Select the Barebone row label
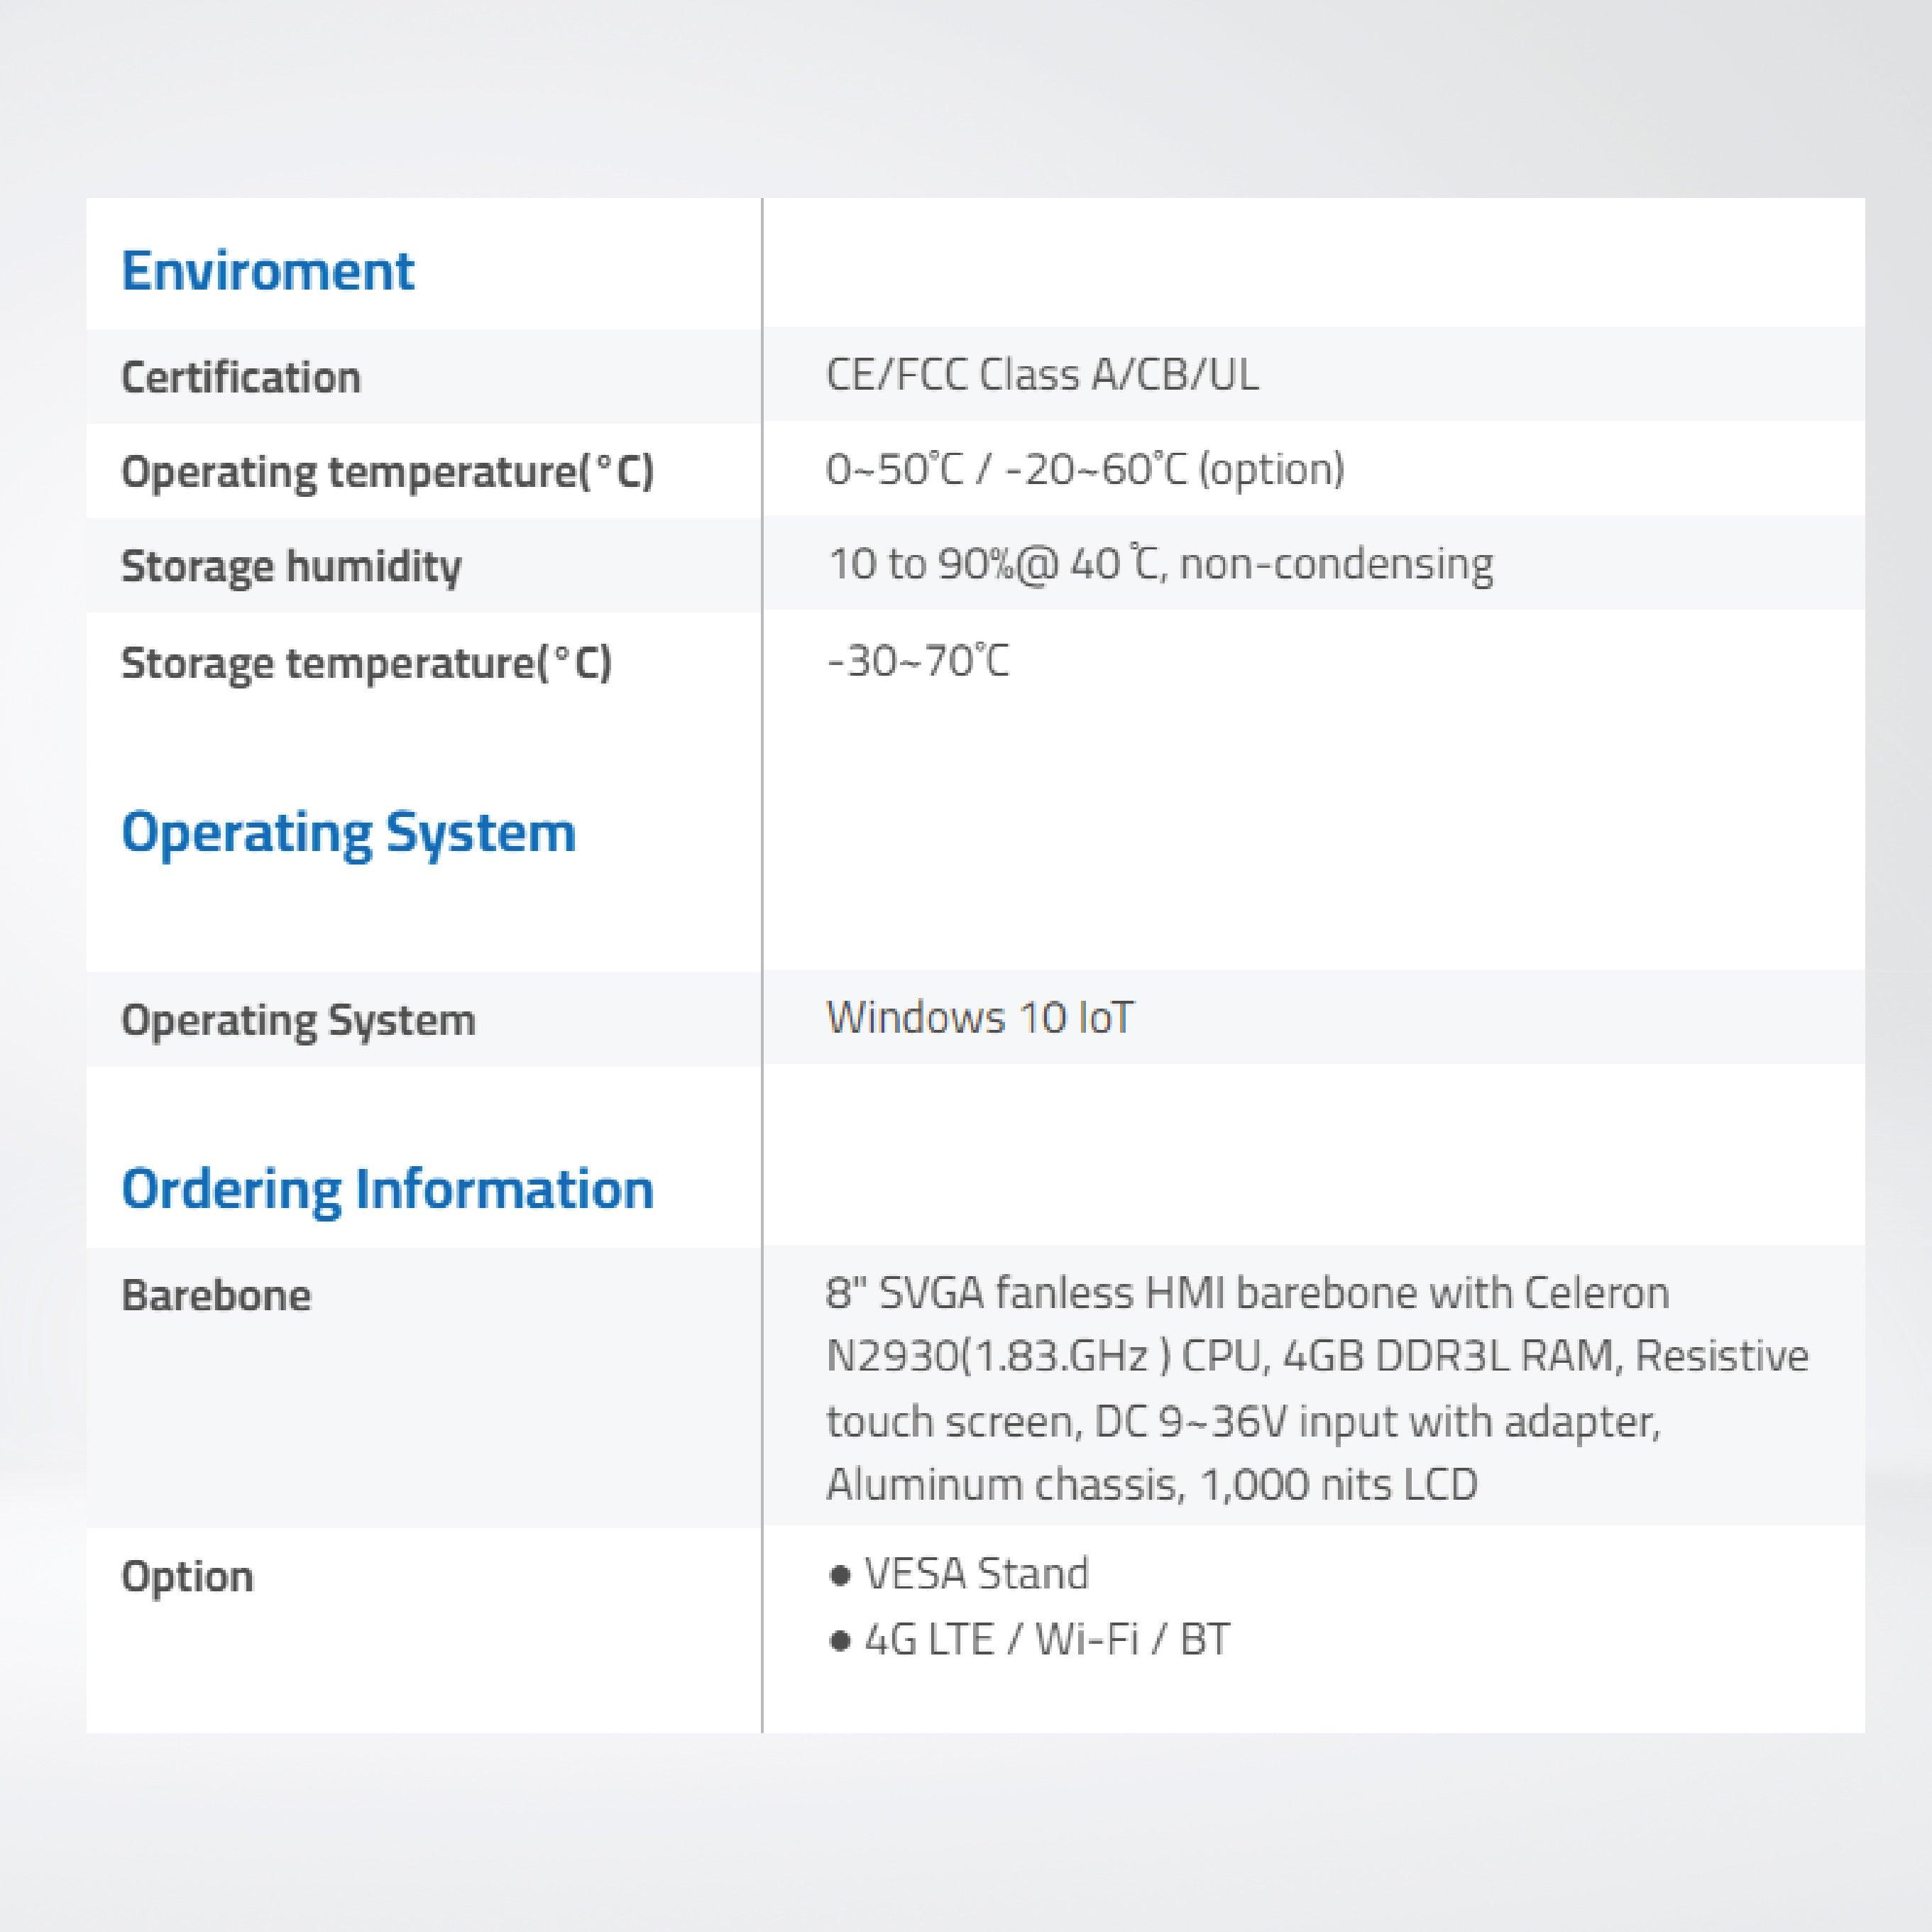The height and width of the screenshot is (1932, 1932). (216, 1295)
